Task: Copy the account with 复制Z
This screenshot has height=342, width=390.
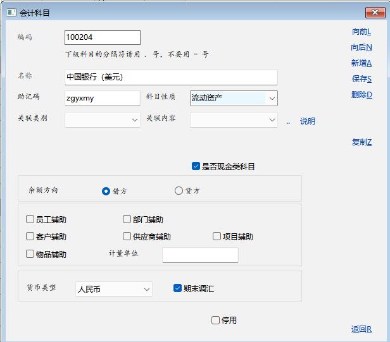Action: (361, 142)
